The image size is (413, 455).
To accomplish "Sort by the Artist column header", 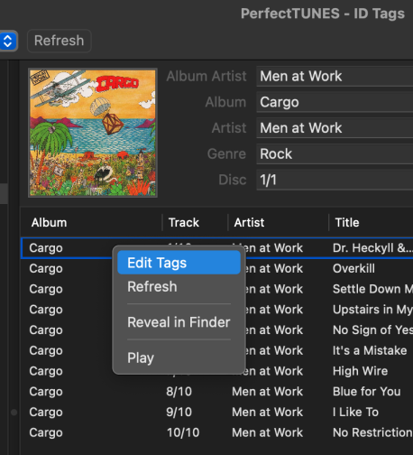I will (249, 223).
